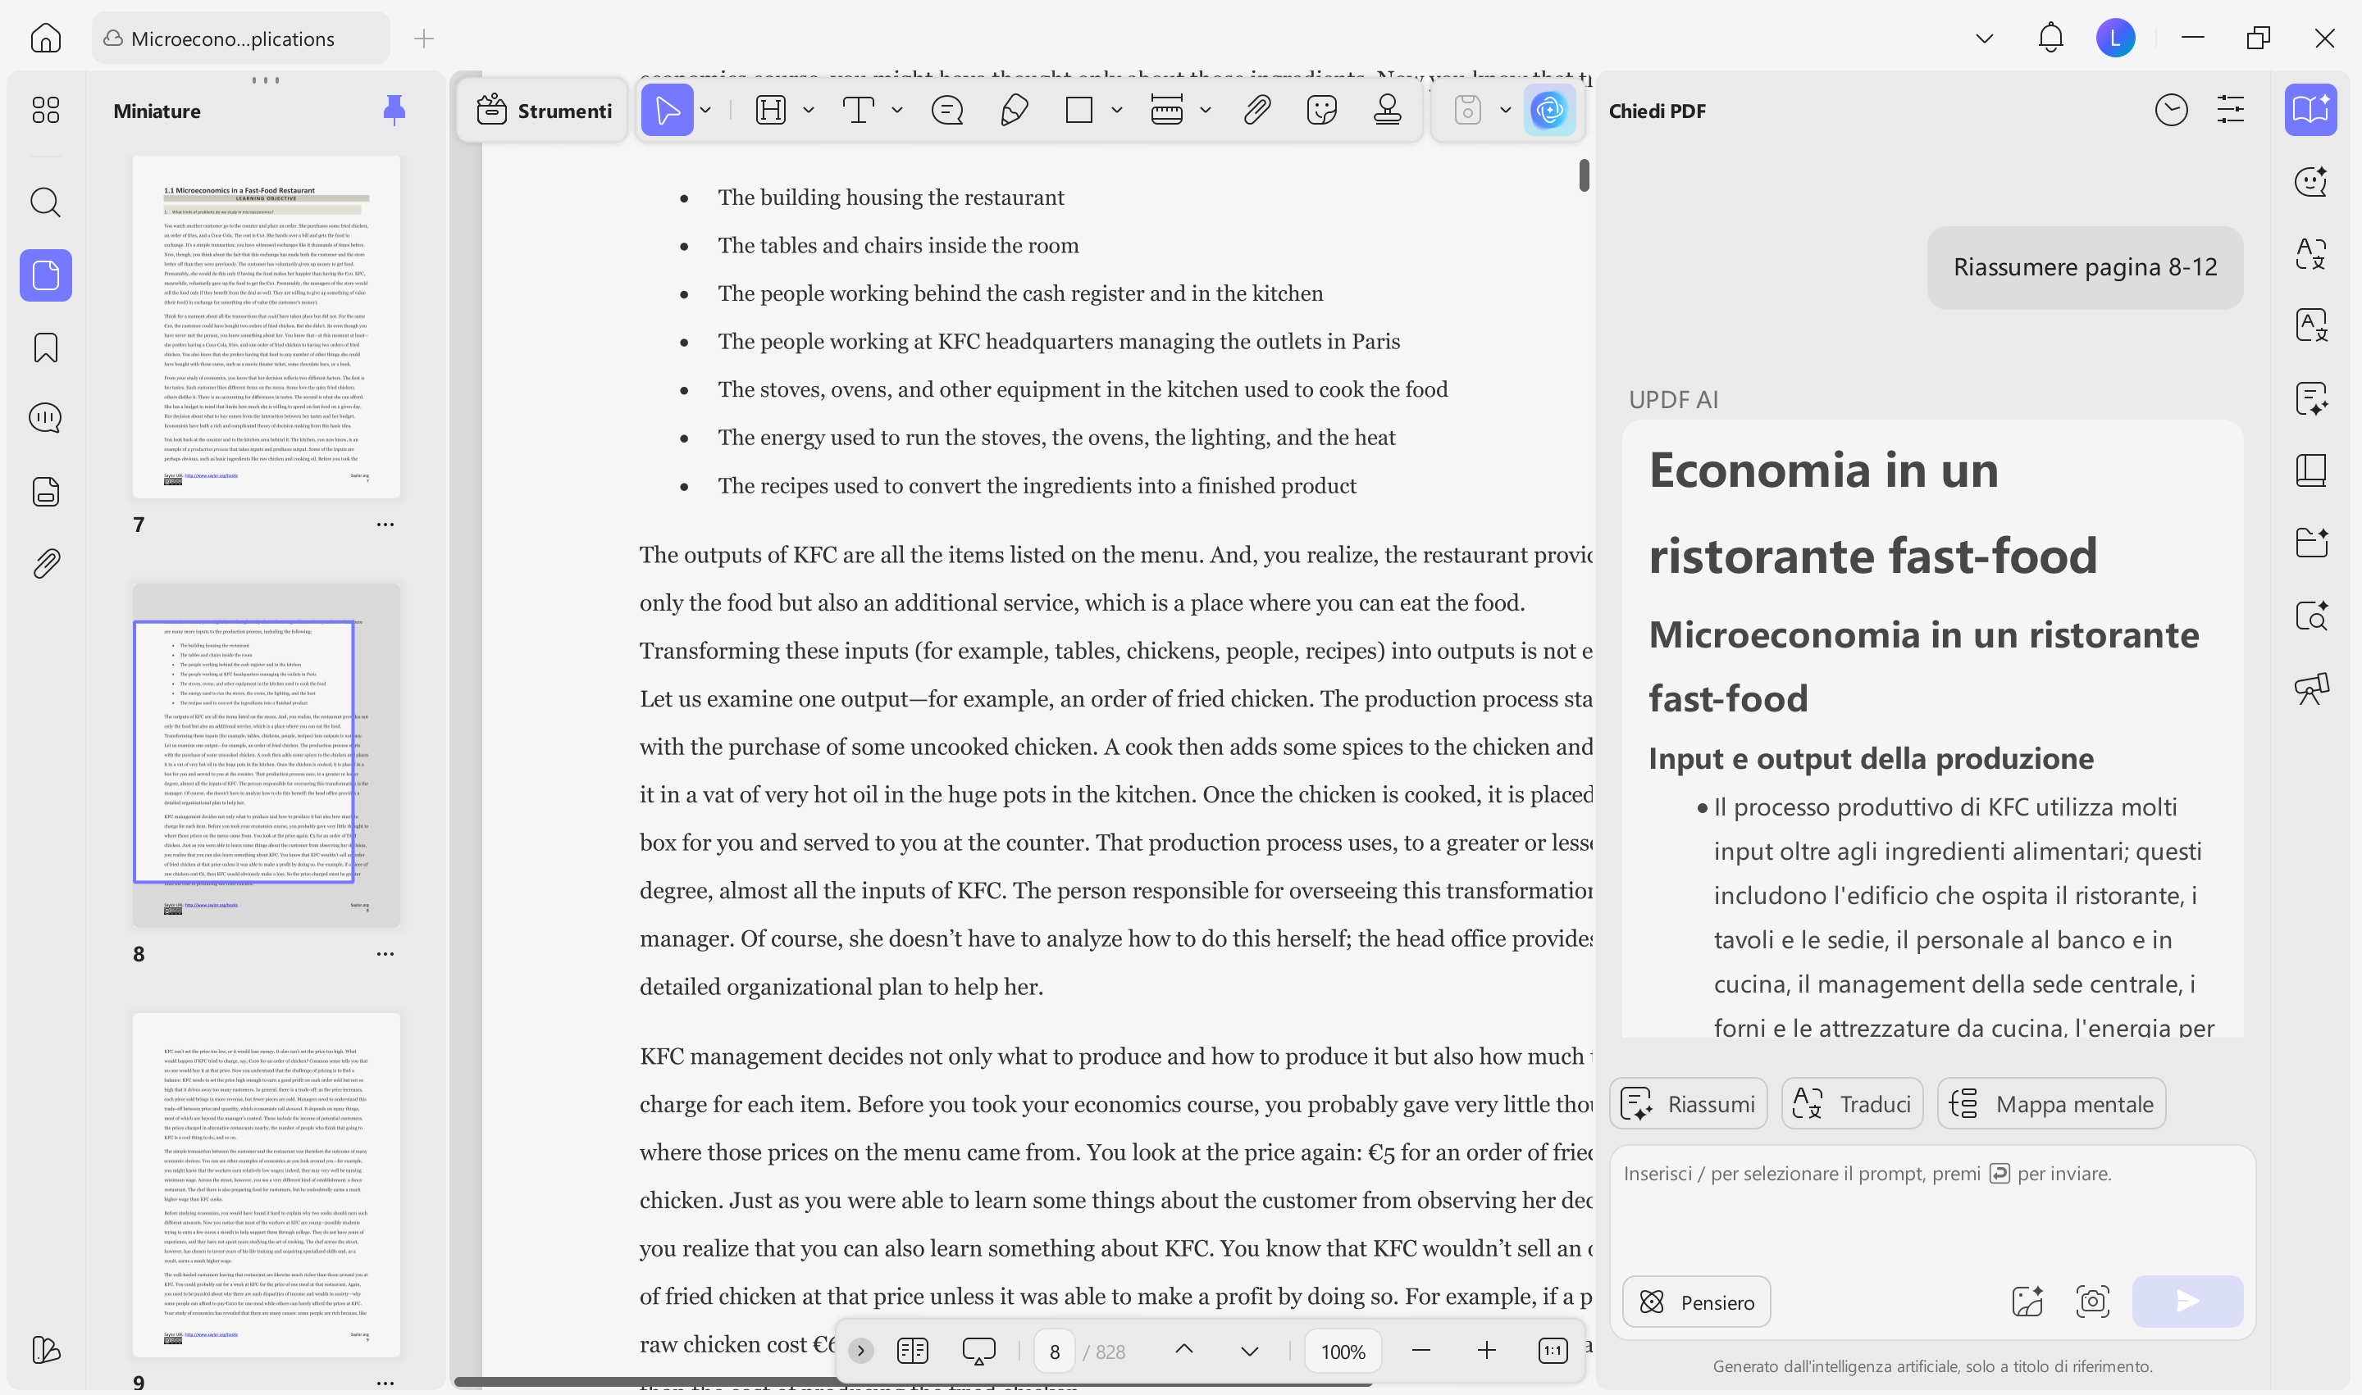Select the rectangle shape tool
The height and width of the screenshot is (1395, 2362).
pos(1079,110)
